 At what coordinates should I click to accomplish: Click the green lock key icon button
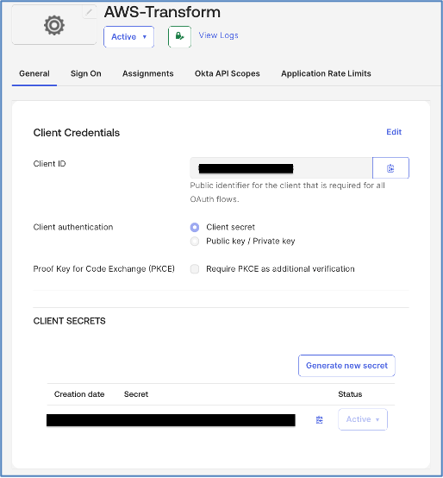coord(179,36)
